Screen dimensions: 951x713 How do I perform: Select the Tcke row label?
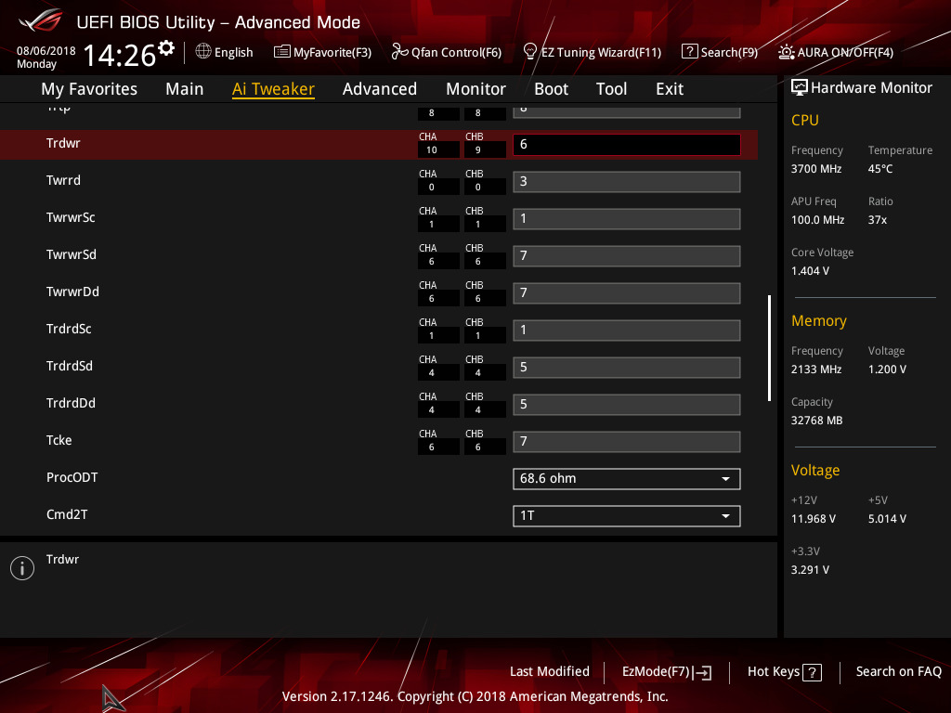coord(59,440)
